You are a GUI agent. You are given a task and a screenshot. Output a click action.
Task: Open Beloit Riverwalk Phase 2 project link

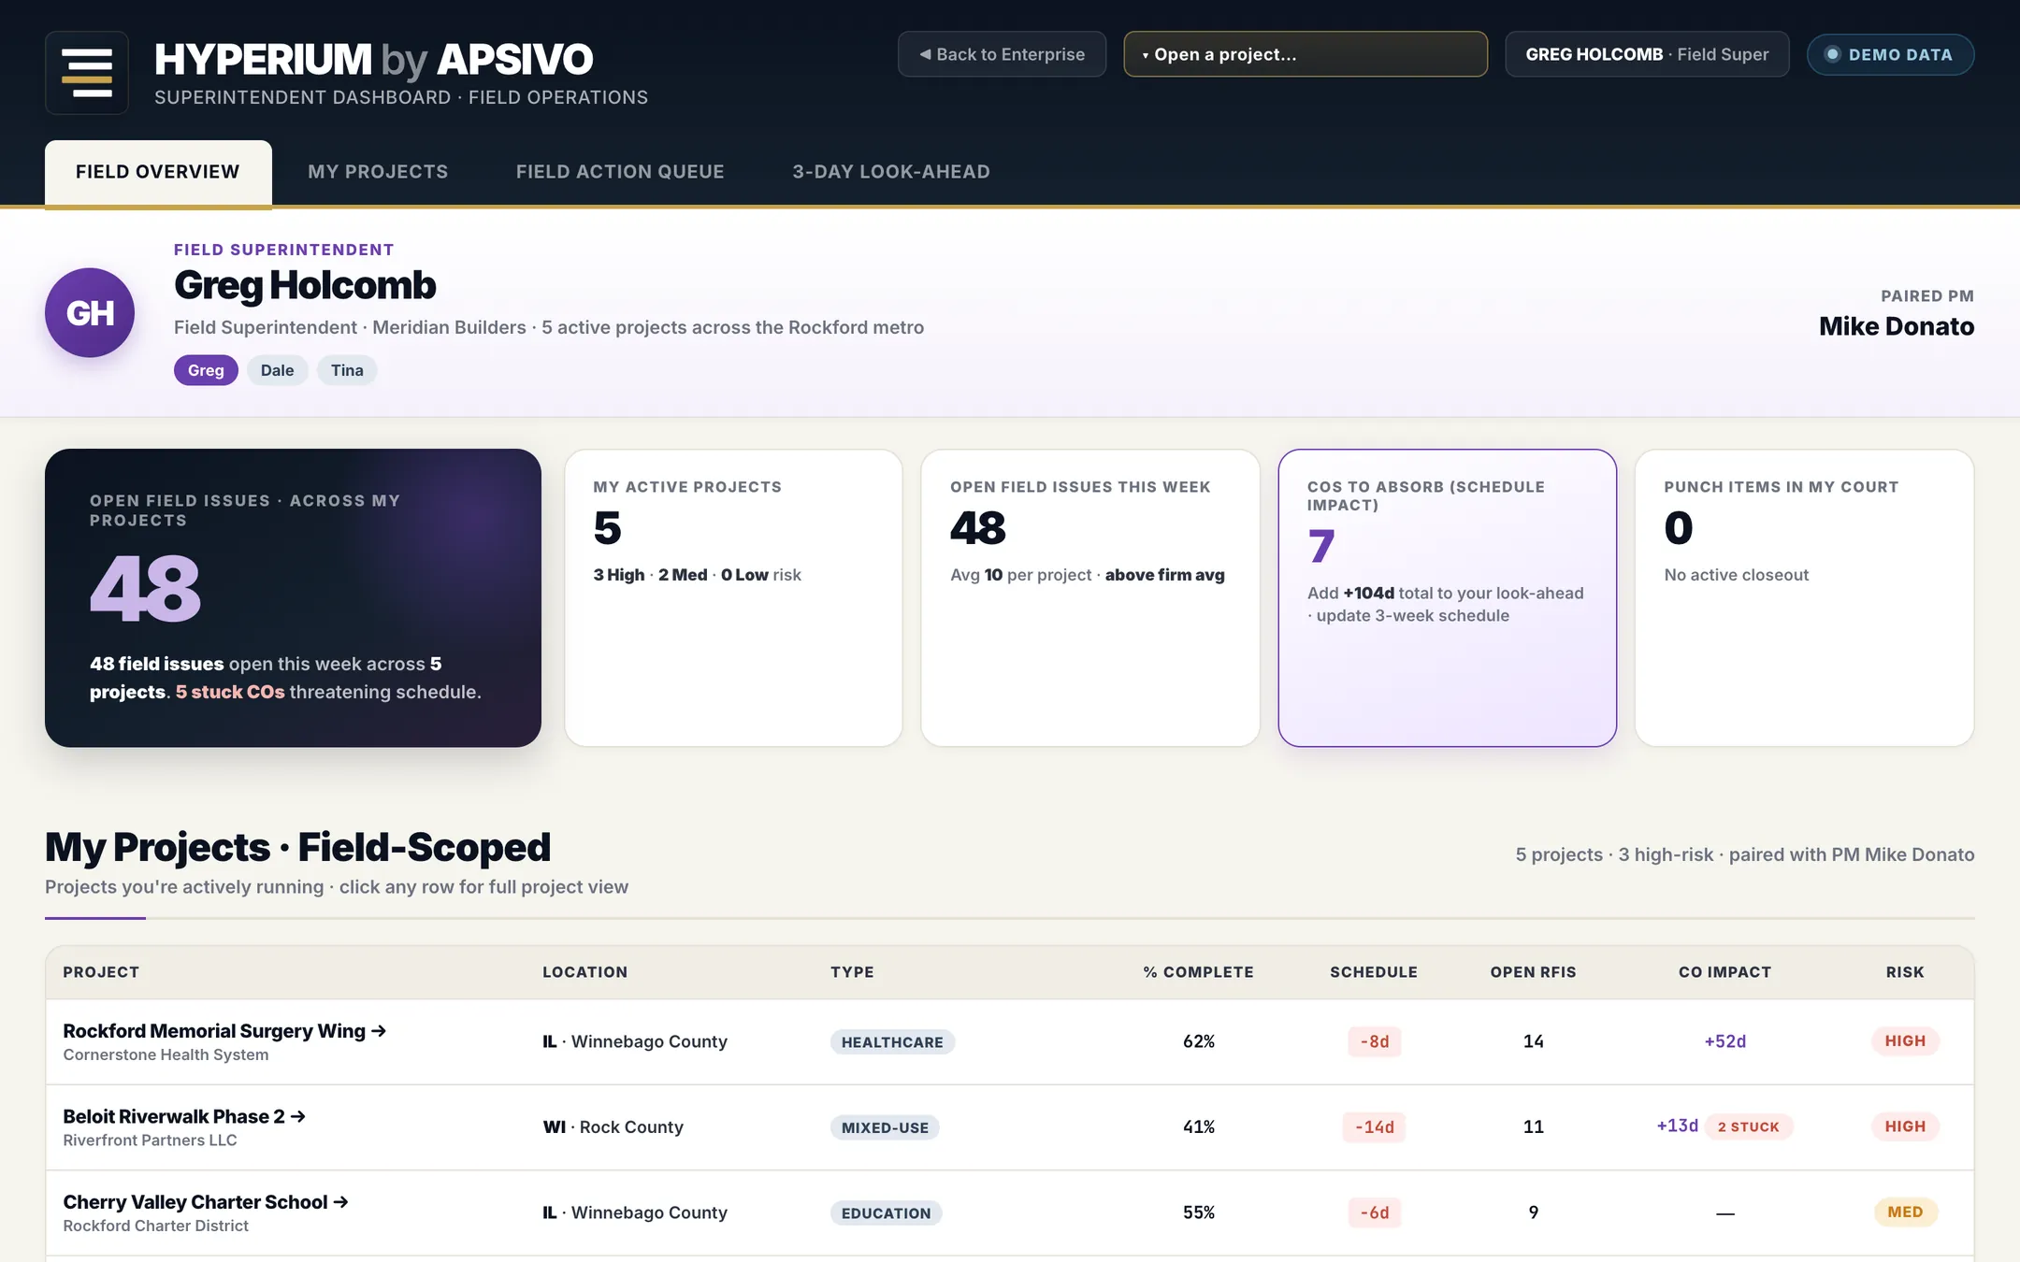click(184, 1116)
